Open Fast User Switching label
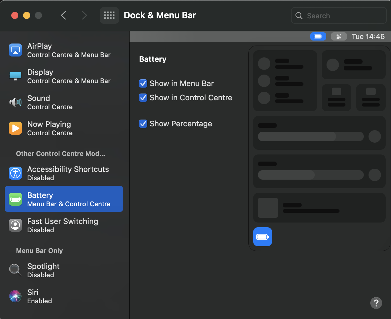Screen dimensions: 391x319 pyautogui.click(x=63, y=225)
